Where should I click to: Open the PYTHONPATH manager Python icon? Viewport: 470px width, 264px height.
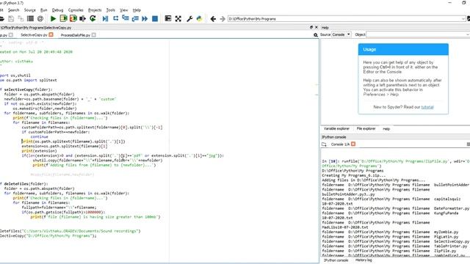[199, 18]
